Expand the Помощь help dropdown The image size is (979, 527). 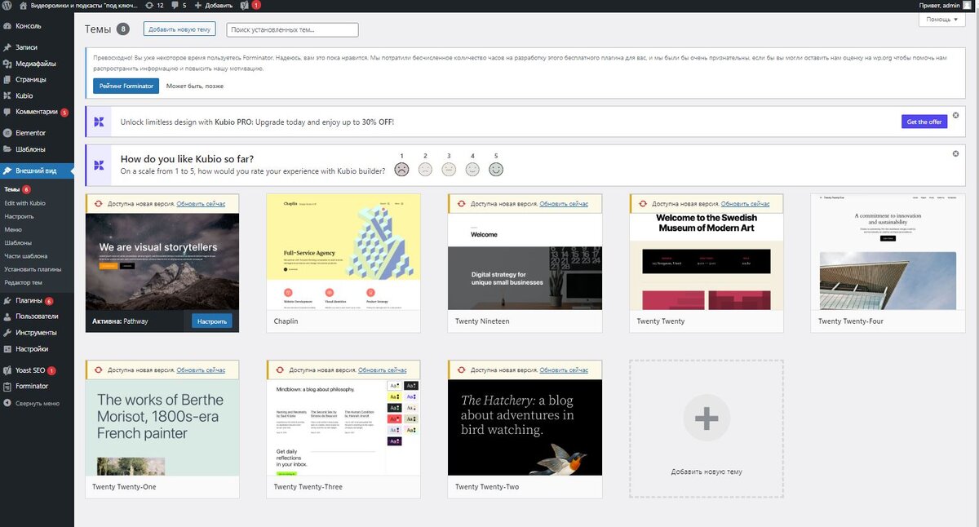941,19
